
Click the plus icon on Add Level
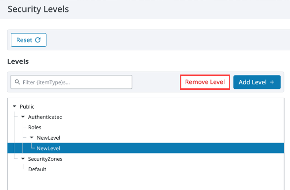[272, 82]
